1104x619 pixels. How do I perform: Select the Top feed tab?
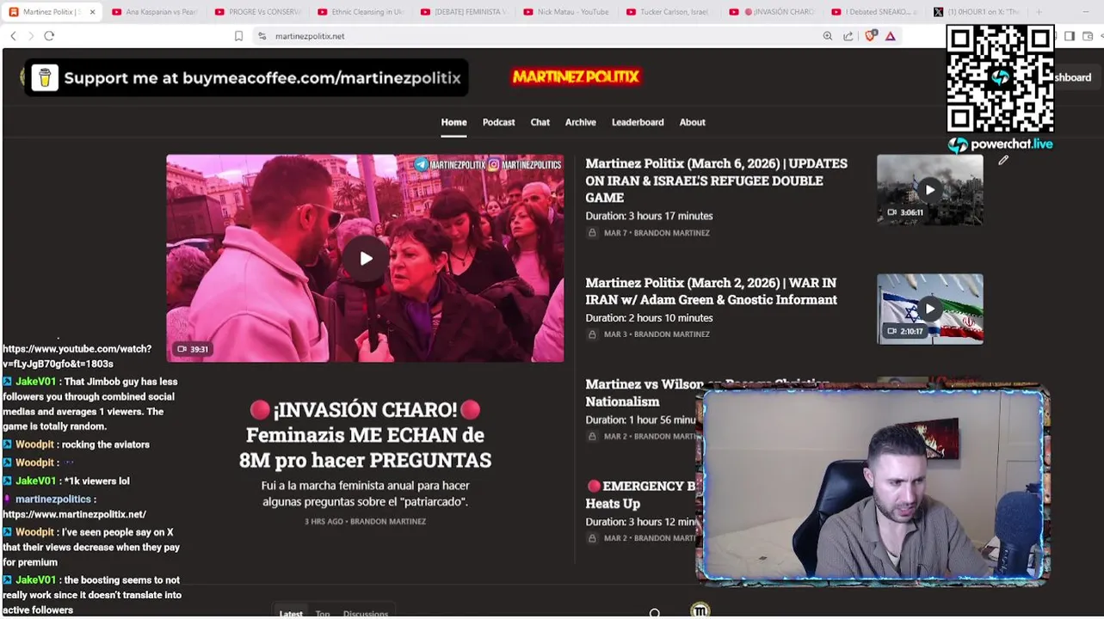pyautogui.click(x=323, y=614)
